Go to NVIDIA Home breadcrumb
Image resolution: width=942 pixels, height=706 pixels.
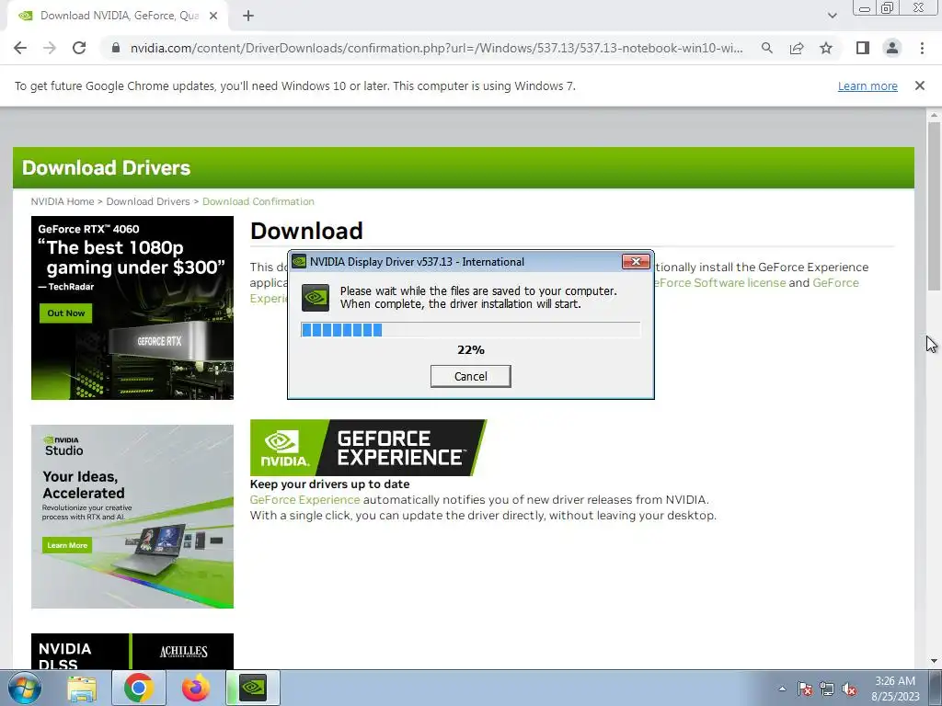[x=63, y=201]
